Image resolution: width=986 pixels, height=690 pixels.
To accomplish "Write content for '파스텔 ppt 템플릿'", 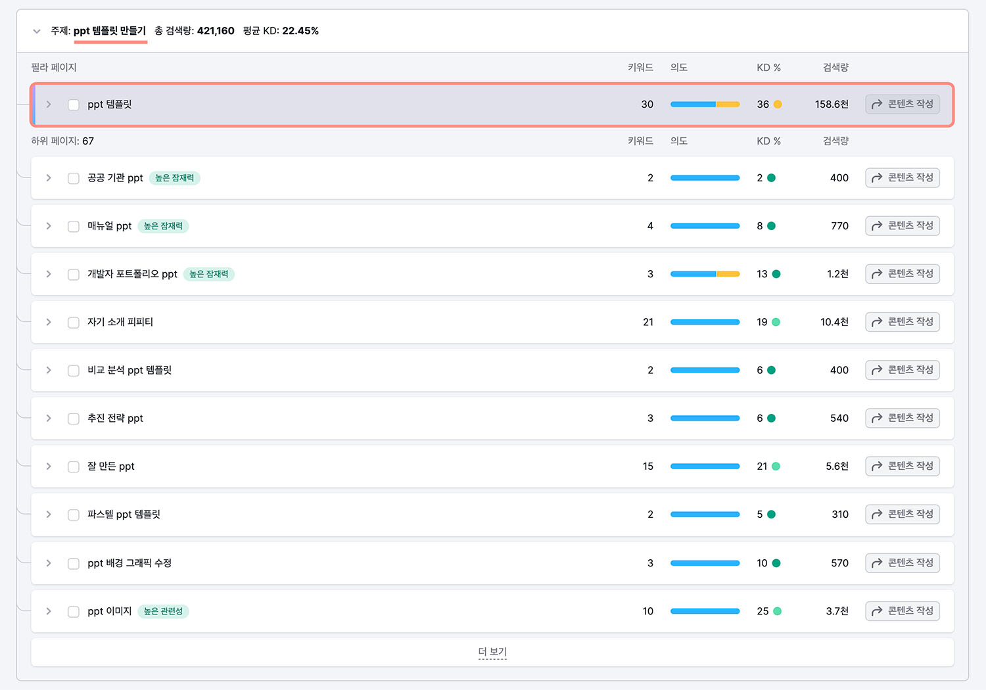I will click(903, 514).
